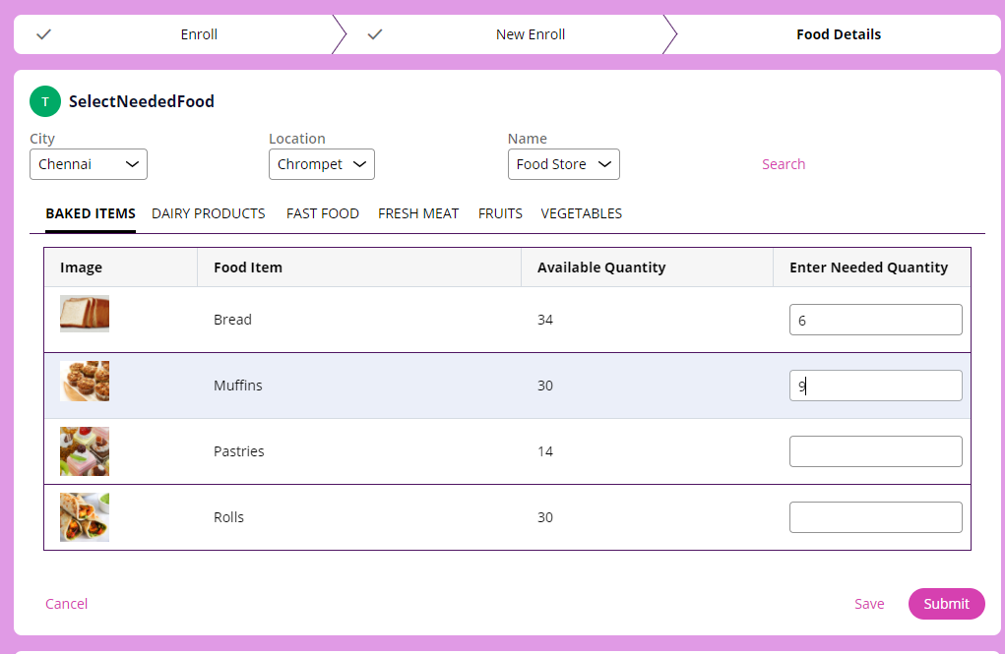Cancel the food selection form
1005x654 pixels.
[67, 604]
